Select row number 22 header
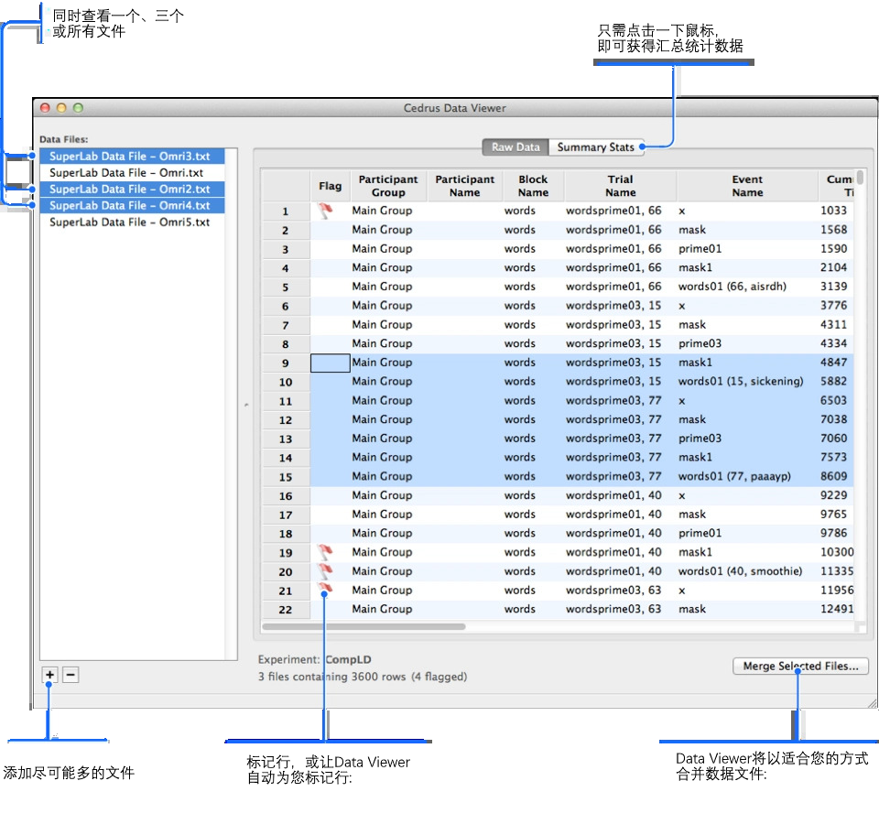Viewport: 879px width, 835px height. 286,609
